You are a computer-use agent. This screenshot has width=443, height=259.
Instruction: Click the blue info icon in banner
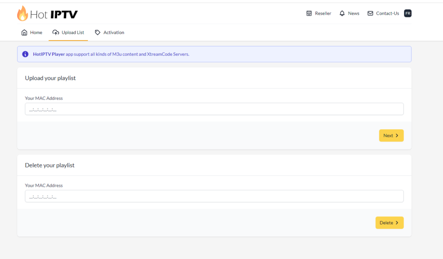click(x=25, y=54)
